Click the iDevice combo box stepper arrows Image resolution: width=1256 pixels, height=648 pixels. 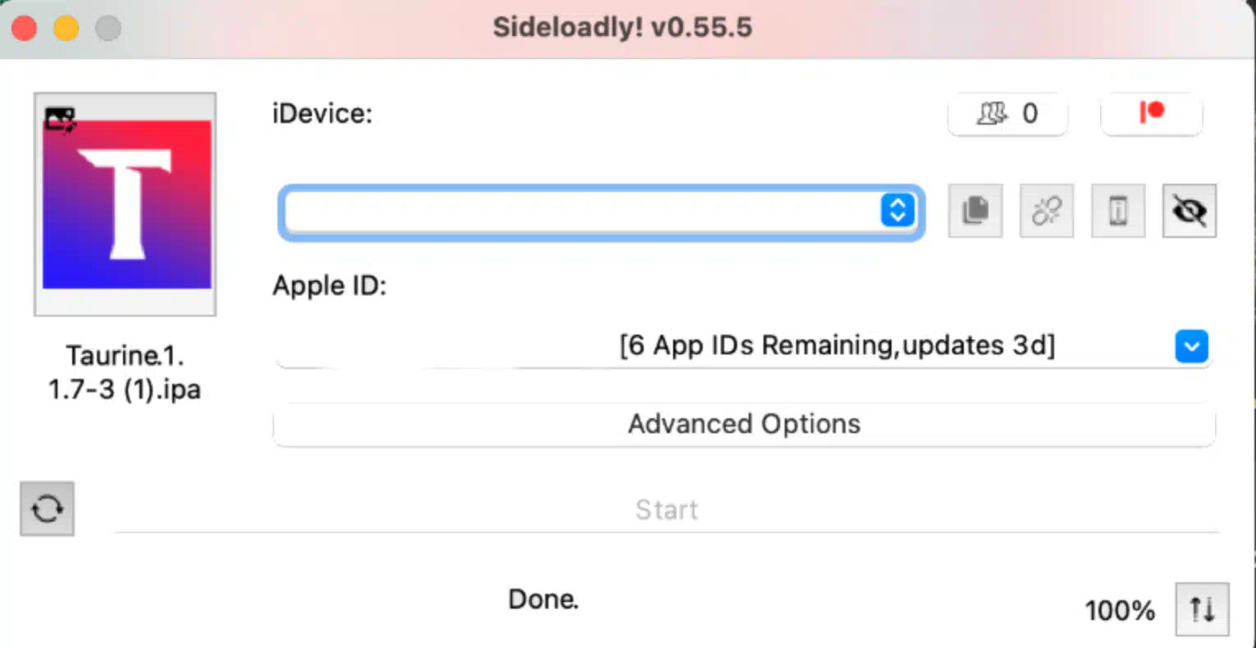[897, 211]
